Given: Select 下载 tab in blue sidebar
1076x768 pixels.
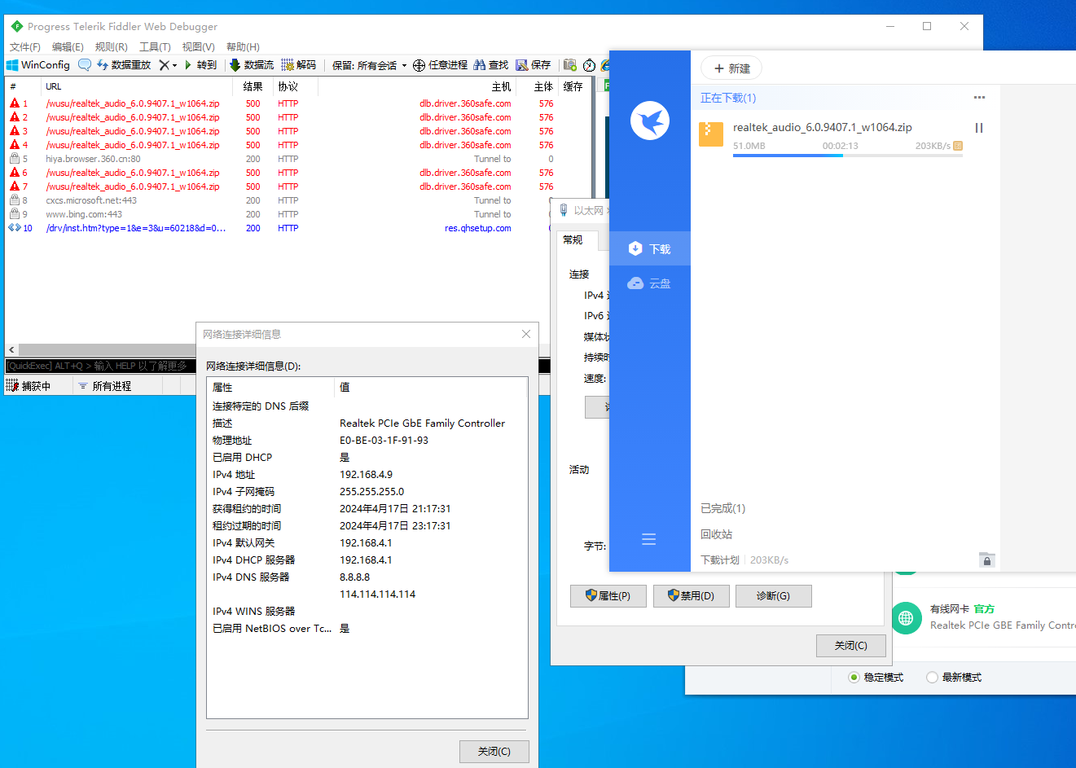Looking at the screenshot, I should [x=650, y=248].
